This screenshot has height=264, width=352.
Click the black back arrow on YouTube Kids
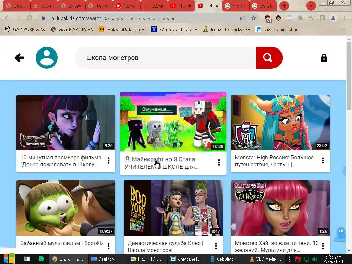pyautogui.click(x=19, y=58)
